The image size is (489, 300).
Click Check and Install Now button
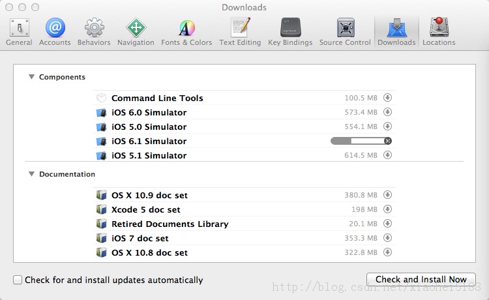click(421, 279)
